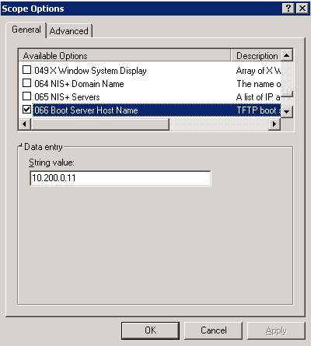This screenshot has height=346, width=311.
Task: Uncheck the 066 Boot Server Host Name option
Action: [x=26, y=110]
